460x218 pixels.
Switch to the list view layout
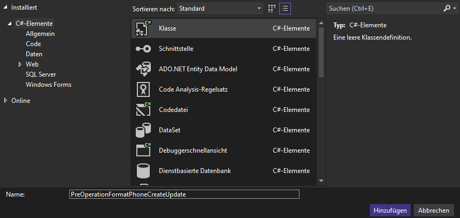(x=285, y=9)
